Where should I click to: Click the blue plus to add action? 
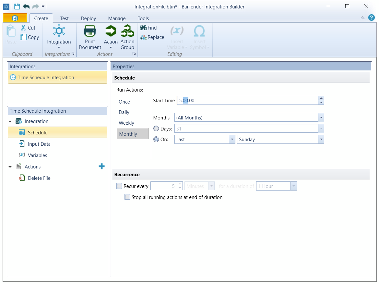[x=102, y=166]
